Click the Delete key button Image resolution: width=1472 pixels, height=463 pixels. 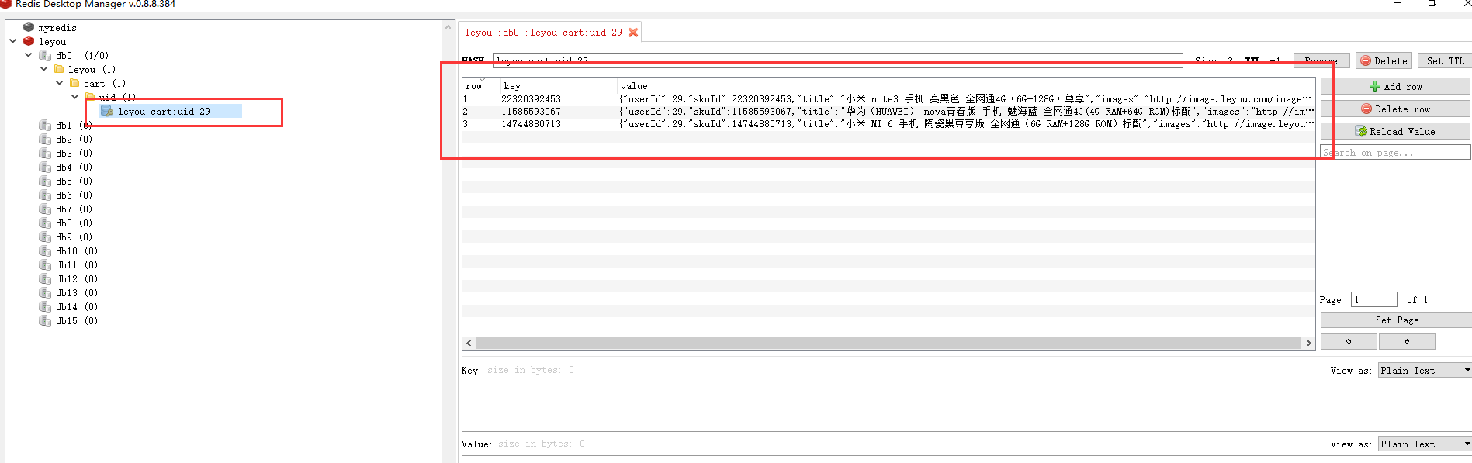point(1384,60)
